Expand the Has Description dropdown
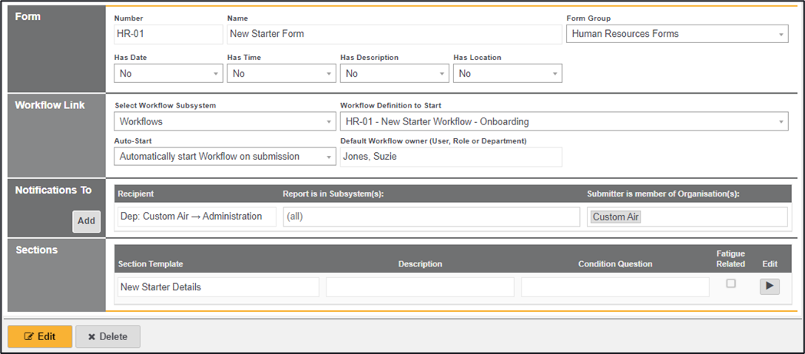This screenshot has width=805, height=354. pyautogui.click(x=394, y=74)
